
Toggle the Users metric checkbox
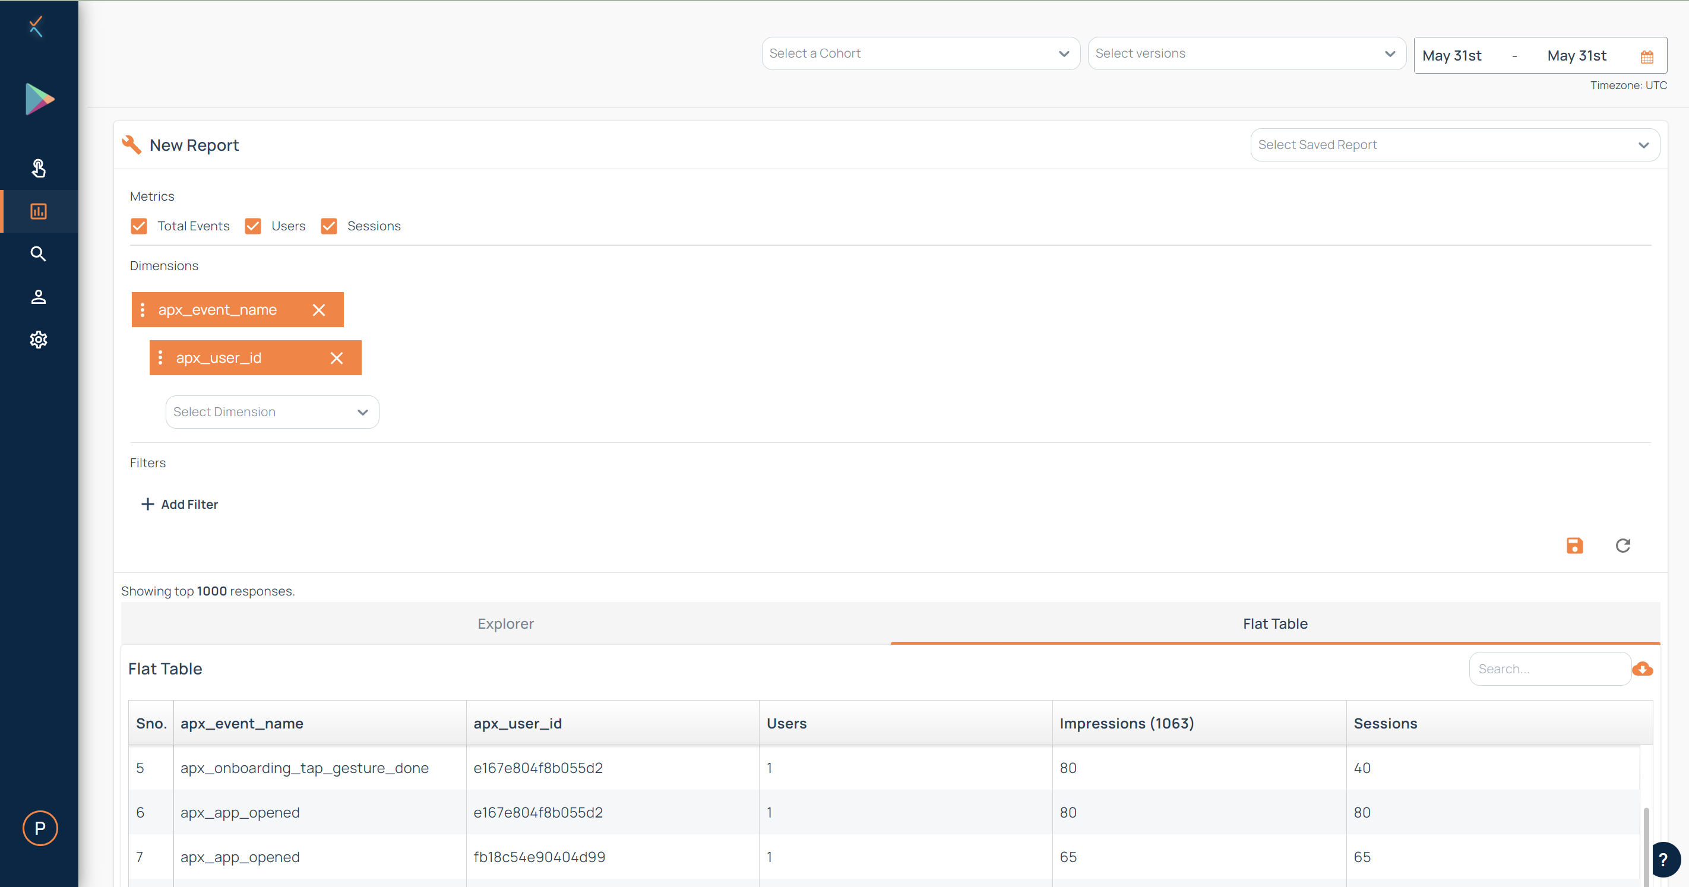(x=253, y=226)
